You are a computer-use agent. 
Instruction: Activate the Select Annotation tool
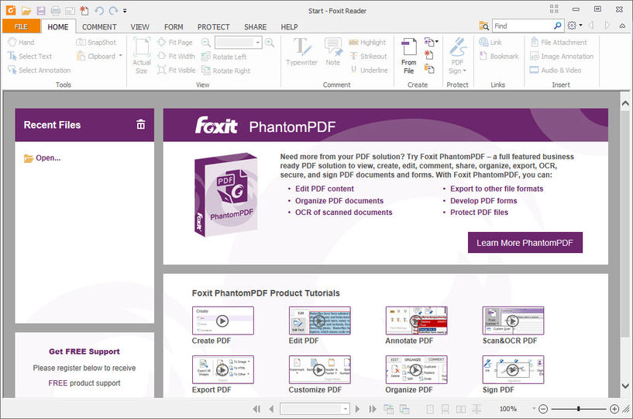tap(40, 70)
